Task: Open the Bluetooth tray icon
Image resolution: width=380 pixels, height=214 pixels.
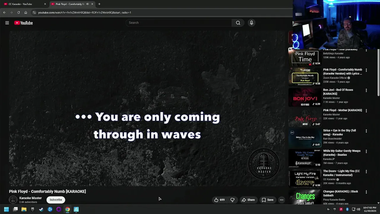Action: tap(347, 209)
